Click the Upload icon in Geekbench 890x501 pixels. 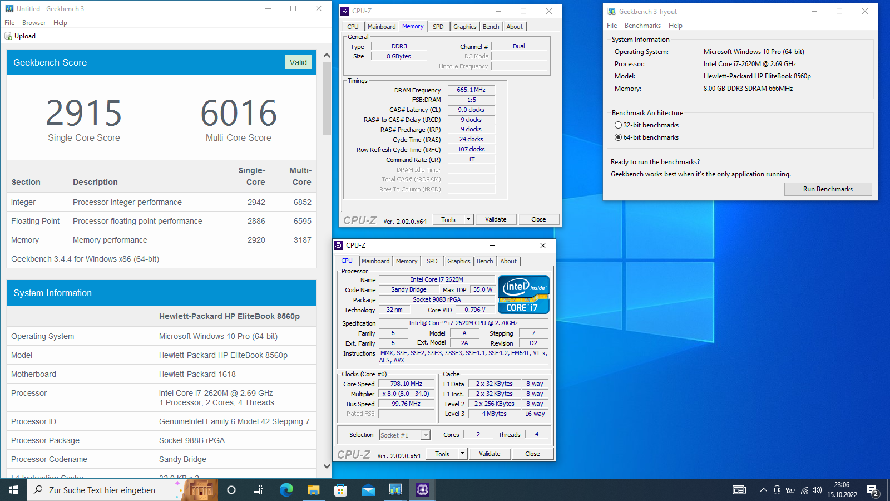coord(8,36)
